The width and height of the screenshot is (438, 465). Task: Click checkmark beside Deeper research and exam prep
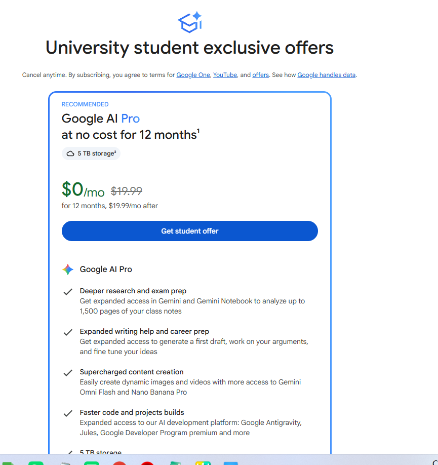68,292
